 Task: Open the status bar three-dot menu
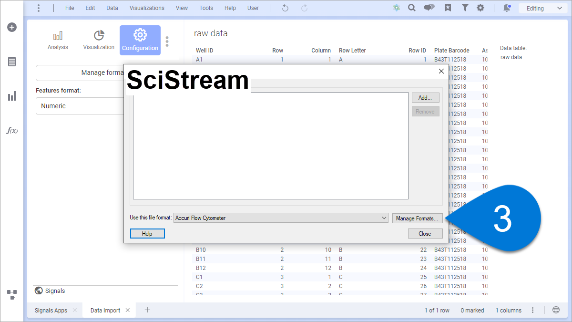533,311
